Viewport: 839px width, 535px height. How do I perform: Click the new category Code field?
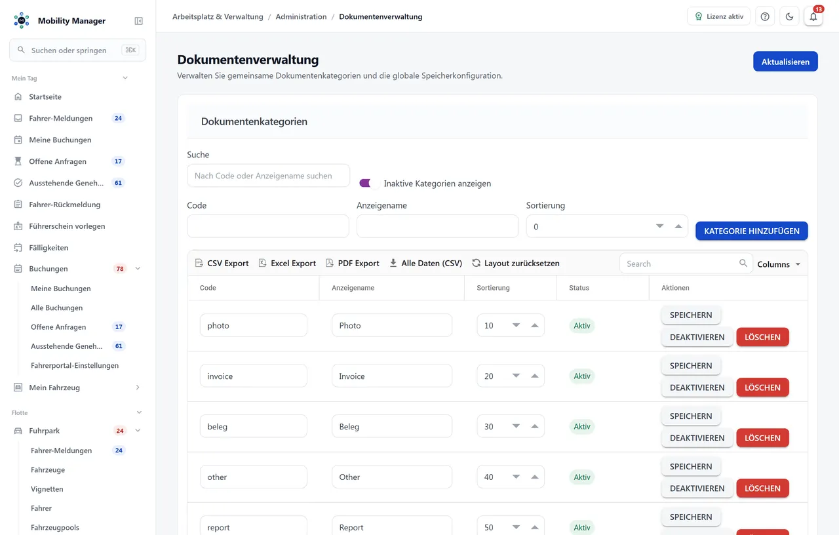268,226
